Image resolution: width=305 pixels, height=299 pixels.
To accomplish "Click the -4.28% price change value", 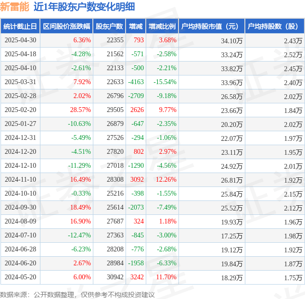I will point(81,54).
